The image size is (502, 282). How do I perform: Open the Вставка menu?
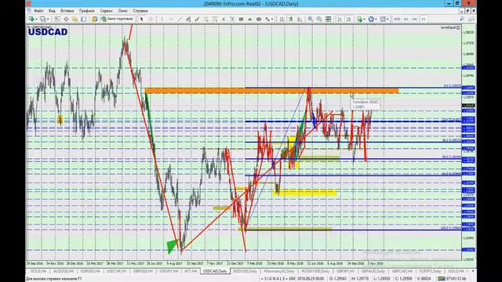click(x=67, y=11)
